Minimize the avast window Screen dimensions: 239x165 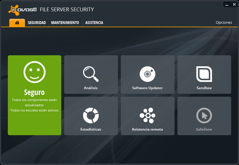click(x=227, y=5)
